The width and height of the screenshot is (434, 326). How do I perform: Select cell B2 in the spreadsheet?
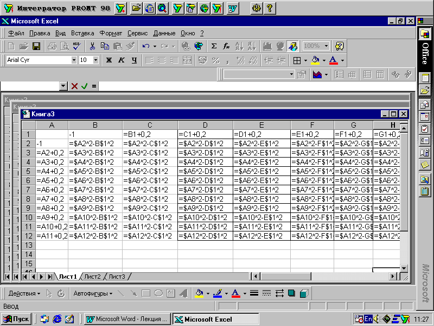[95, 143]
